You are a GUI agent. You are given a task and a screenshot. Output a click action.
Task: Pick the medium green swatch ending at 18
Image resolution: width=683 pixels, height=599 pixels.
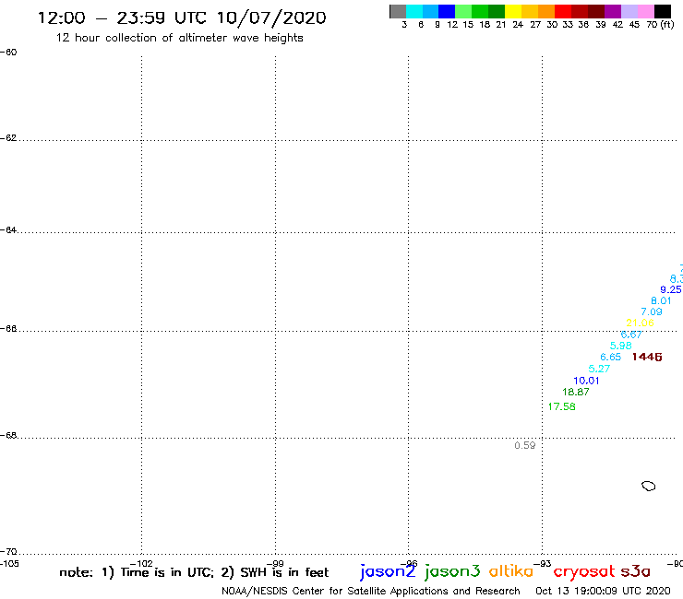coord(480,11)
